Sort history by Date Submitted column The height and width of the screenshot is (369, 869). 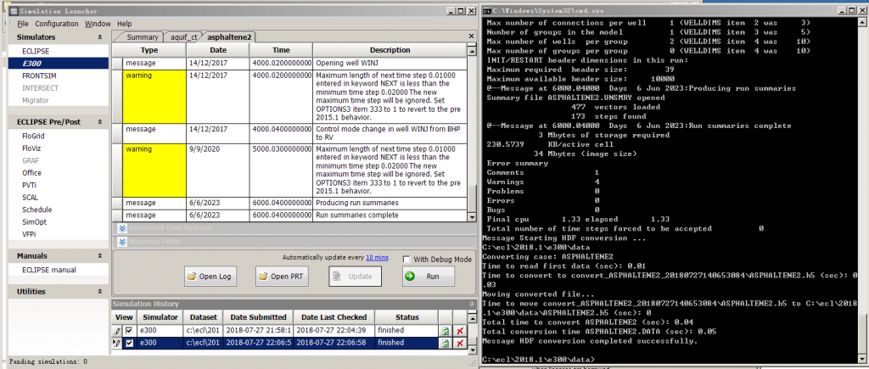258,317
